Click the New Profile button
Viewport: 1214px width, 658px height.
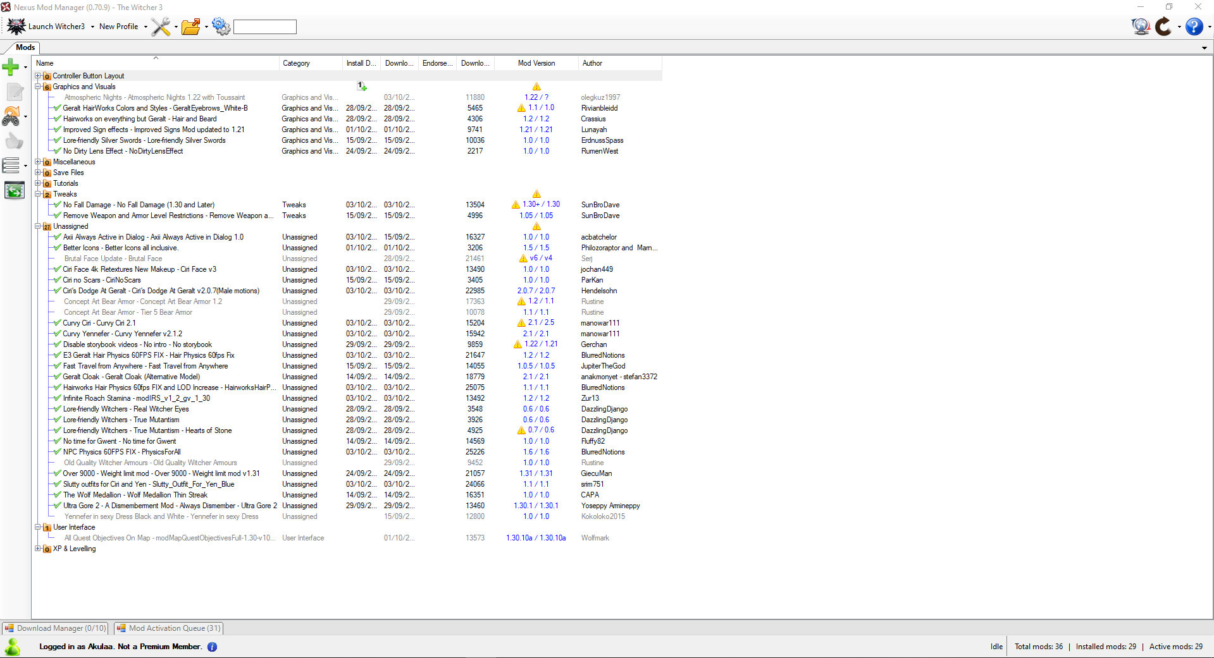[x=118, y=27]
